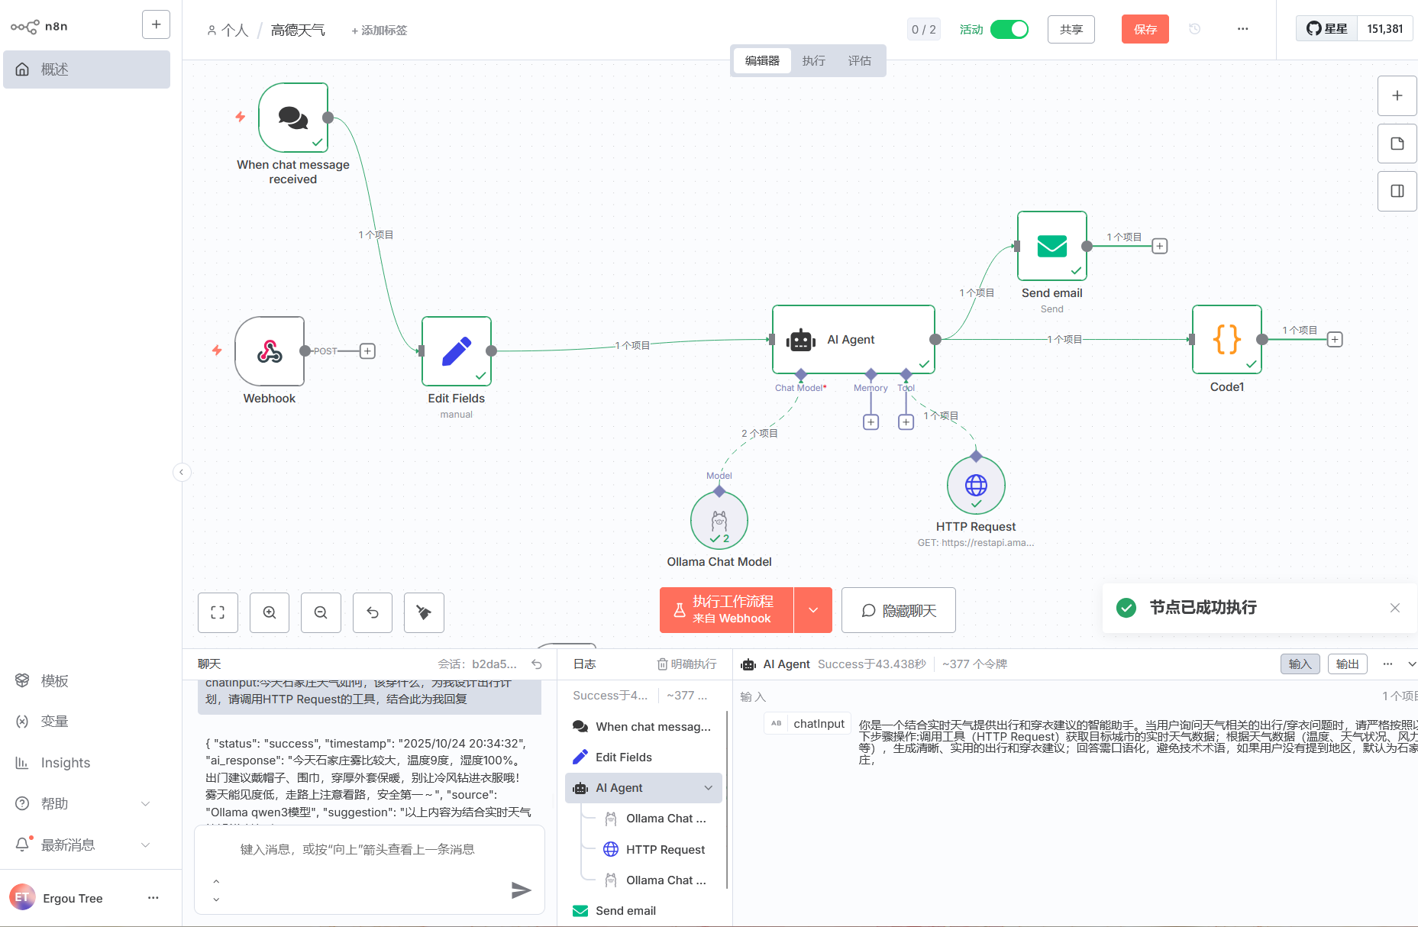Click the tidy up nodes broom icon
1418x927 pixels.
424,612
